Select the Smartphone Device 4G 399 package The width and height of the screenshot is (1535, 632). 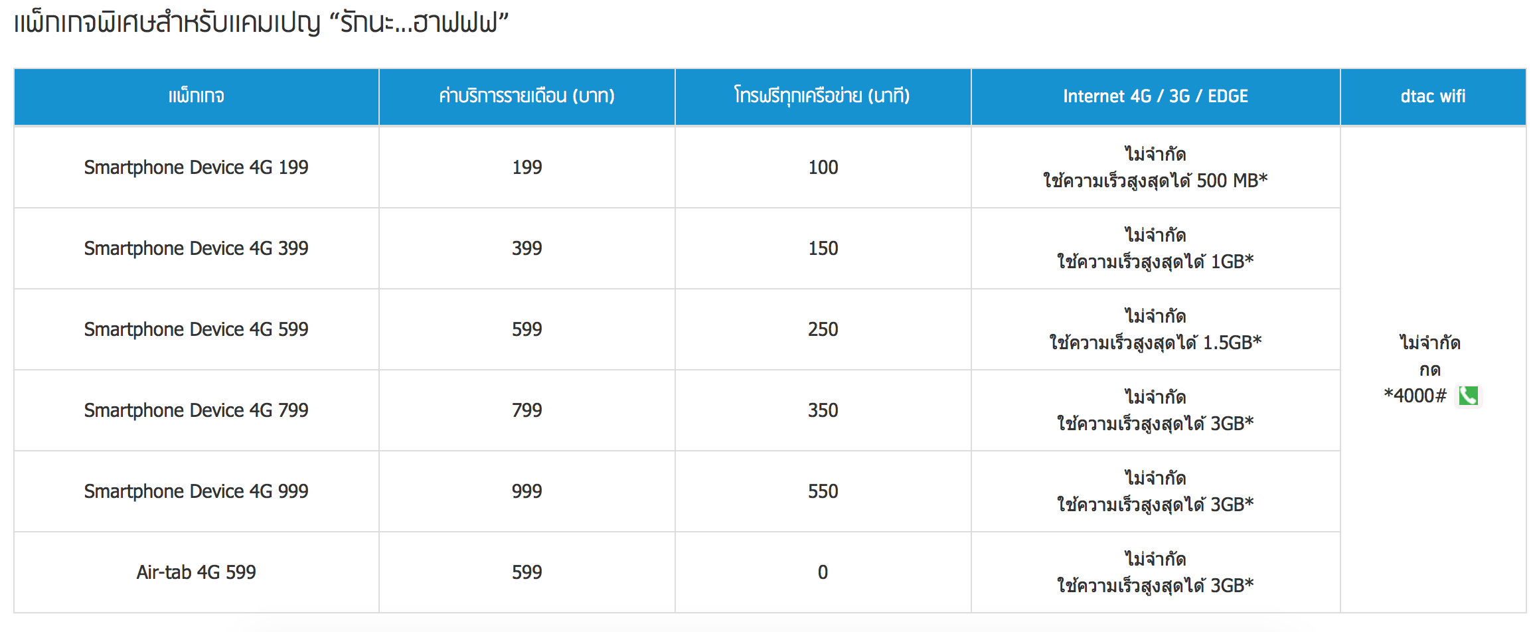click(x=196, y=248)
